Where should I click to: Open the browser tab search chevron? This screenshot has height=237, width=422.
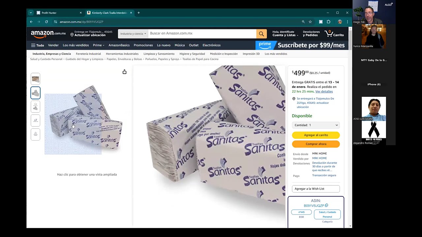click(31, 13)
